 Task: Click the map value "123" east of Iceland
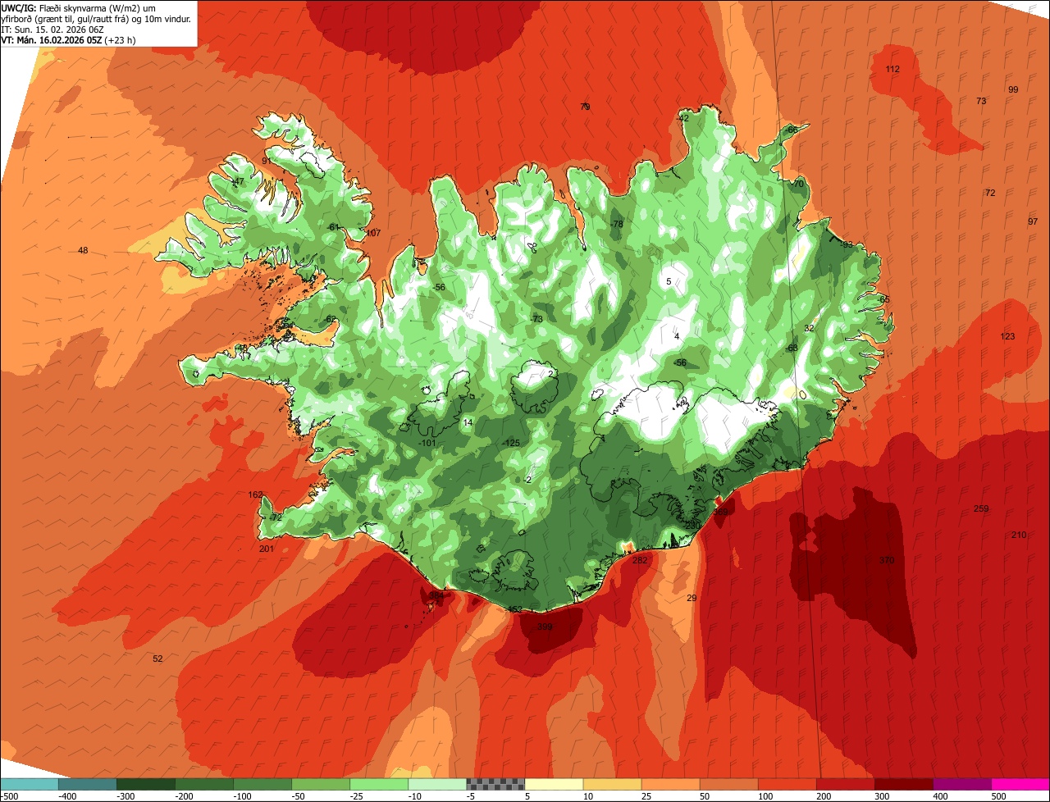(x=1007, y=336)
